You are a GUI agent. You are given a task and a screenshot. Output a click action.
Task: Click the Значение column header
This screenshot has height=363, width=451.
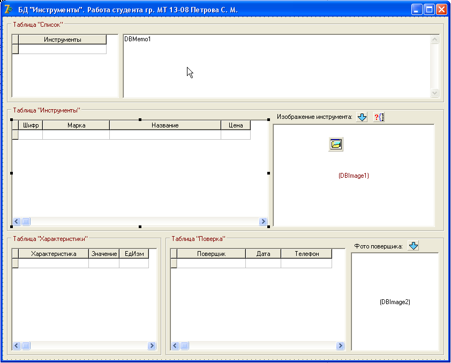[104, 254]
